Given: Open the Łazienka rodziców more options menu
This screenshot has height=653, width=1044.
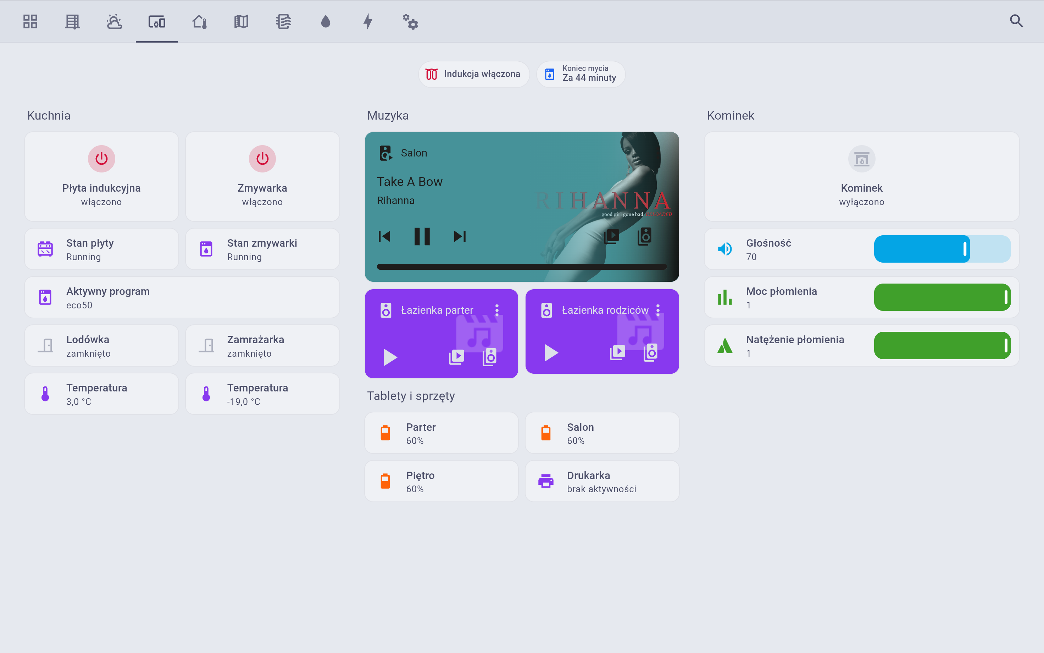Looking at the screenshot, I should click(x=658, y=310).
